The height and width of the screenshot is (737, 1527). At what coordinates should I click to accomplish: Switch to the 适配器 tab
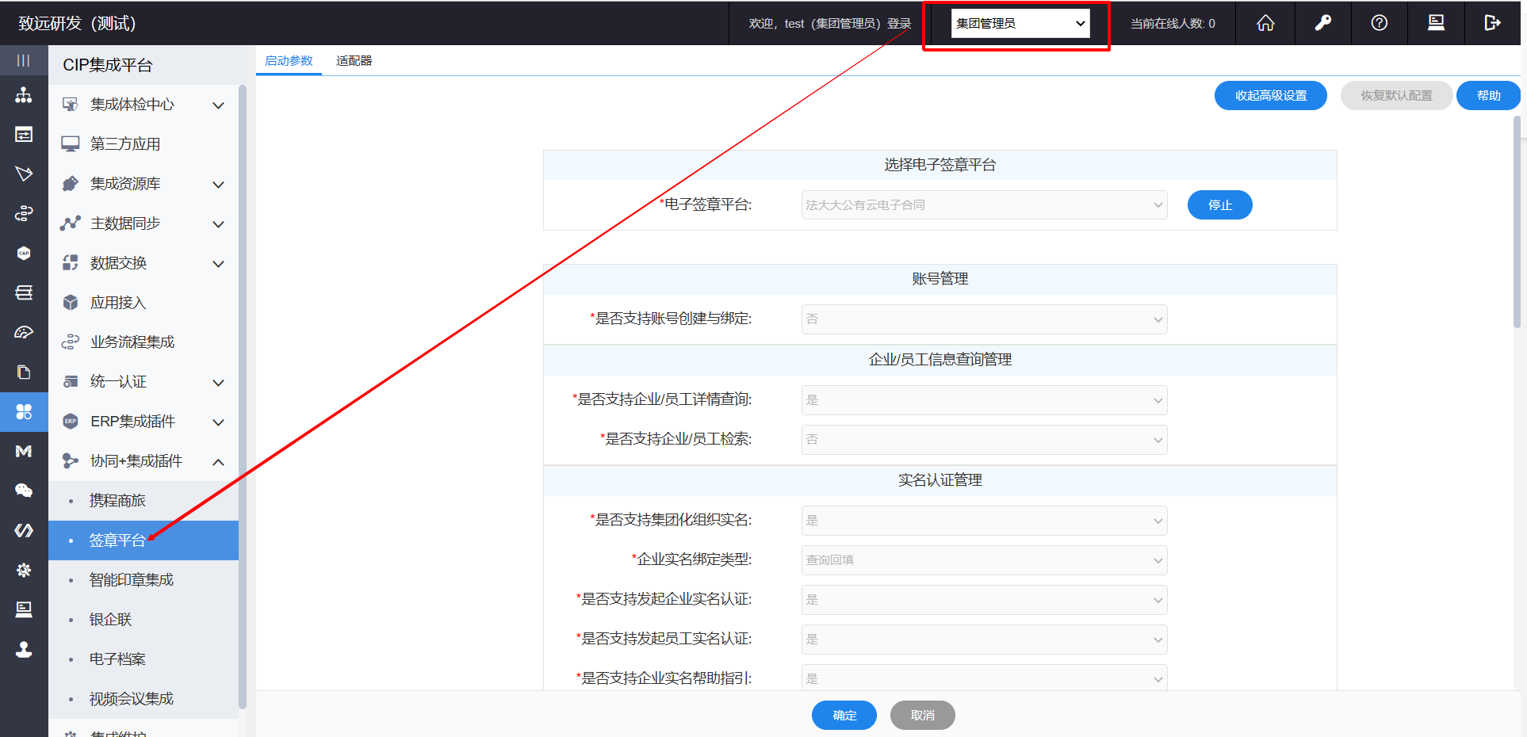354,61
